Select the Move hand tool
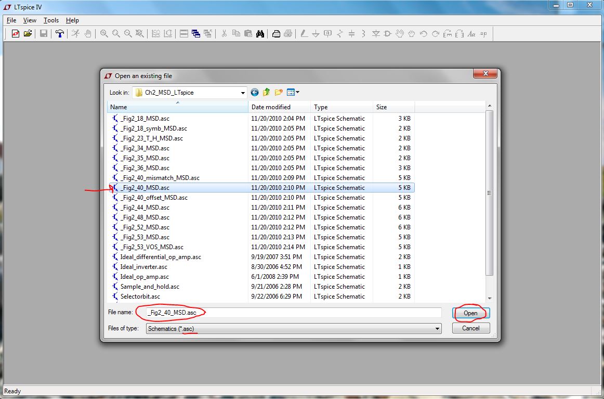Image resolution: width=604 pixels, height=399 pixels. [x=399, y=34]
